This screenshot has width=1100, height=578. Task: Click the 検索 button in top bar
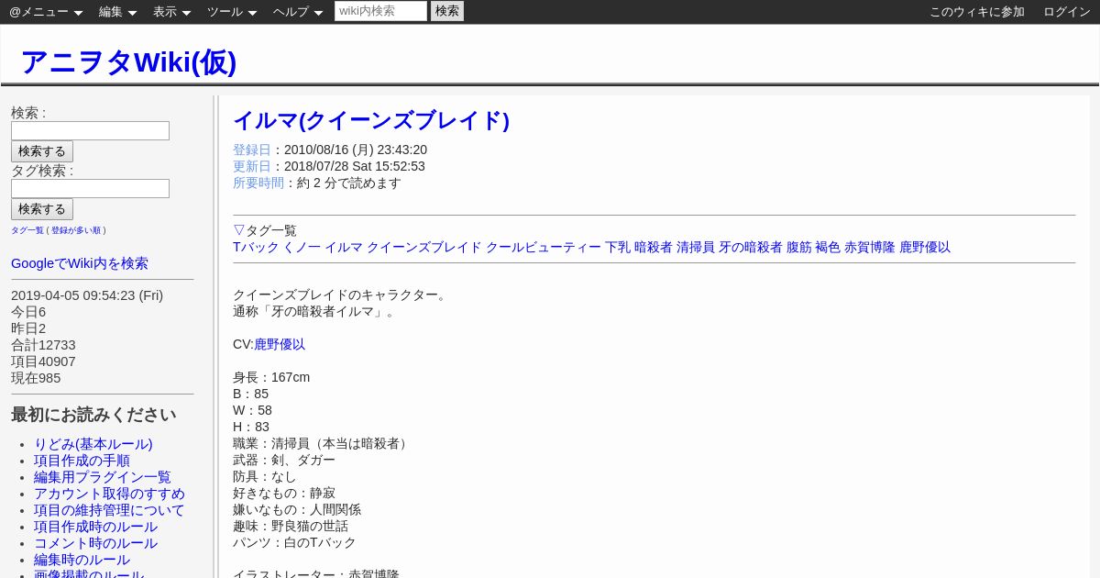(x=447, y=11)
